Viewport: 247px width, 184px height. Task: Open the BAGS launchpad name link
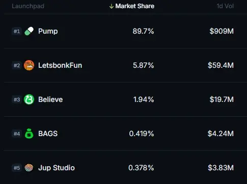(48, 134)
